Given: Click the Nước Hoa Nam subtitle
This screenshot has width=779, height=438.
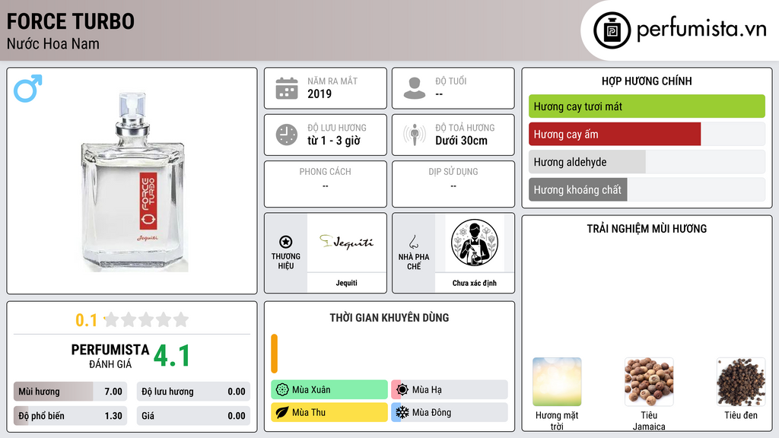Looking at the screenshot, I should (53, 43).
